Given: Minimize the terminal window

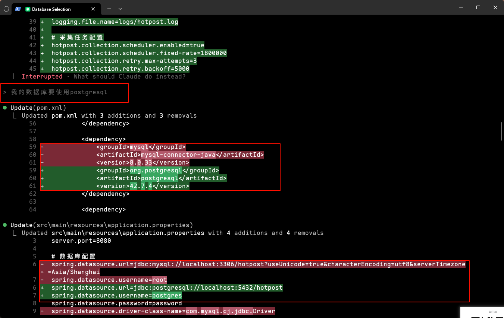Looking at the screenshot, I should [461, 7].
